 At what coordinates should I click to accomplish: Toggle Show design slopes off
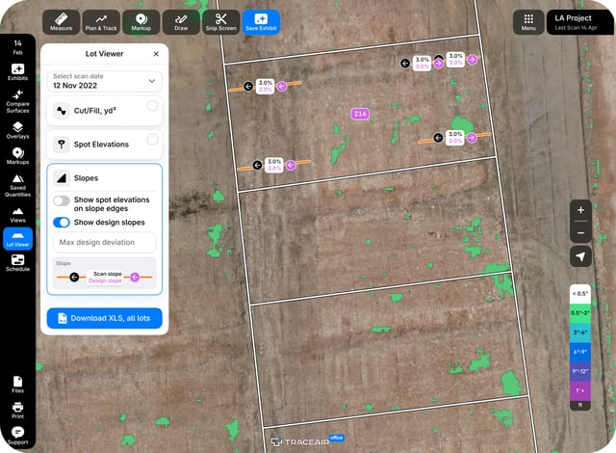[x=62, y=223]
